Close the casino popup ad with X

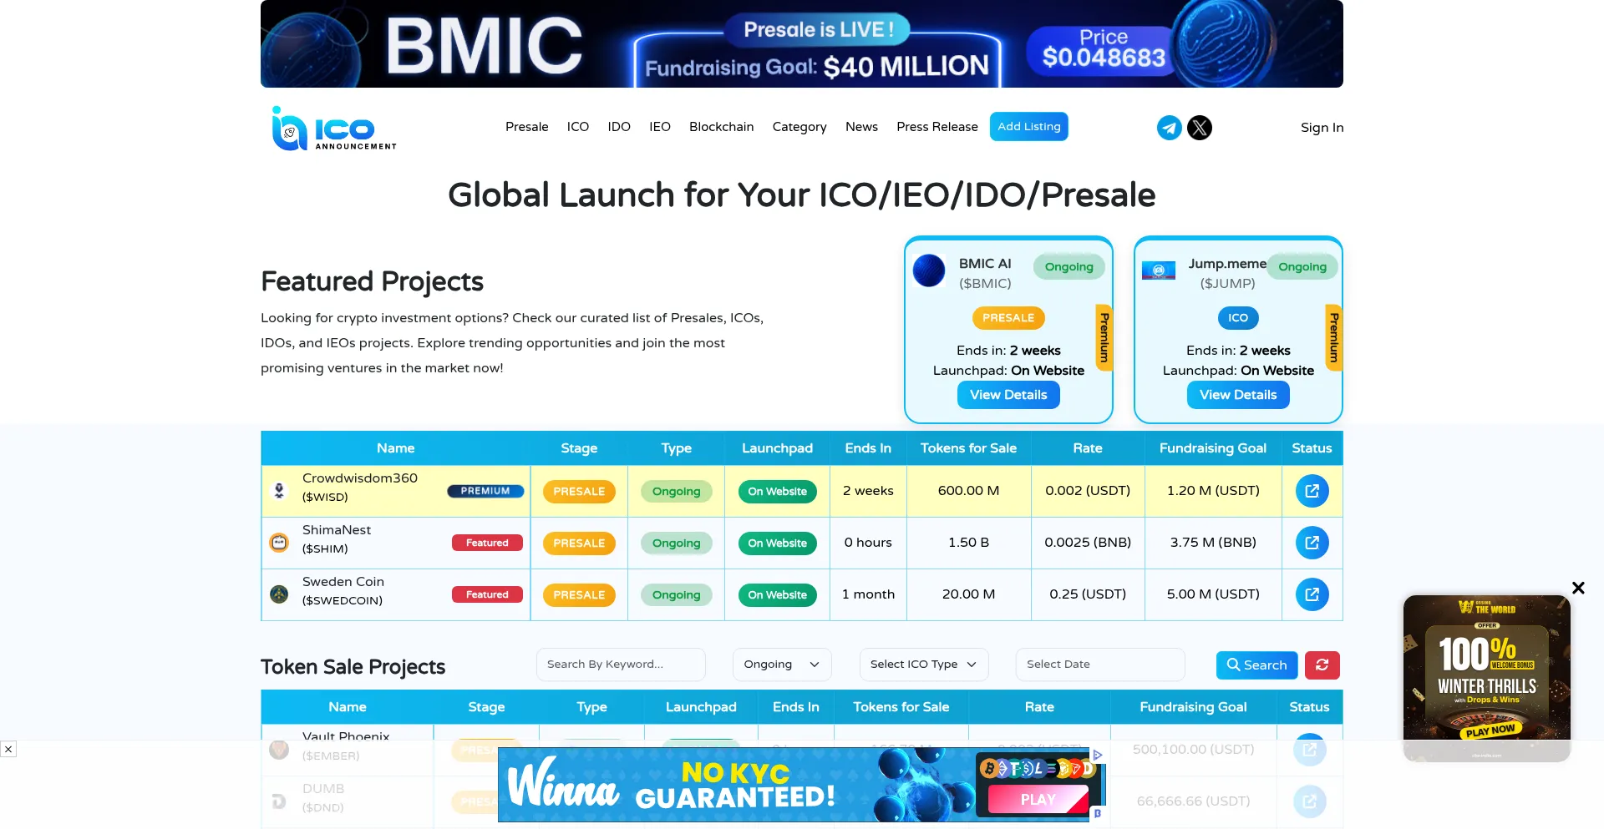point(1578,588)
